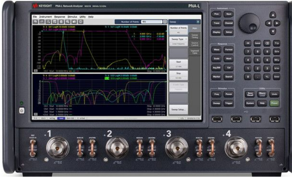
Task: Tap the Stop frequency softkey
Action: point(178,75)
